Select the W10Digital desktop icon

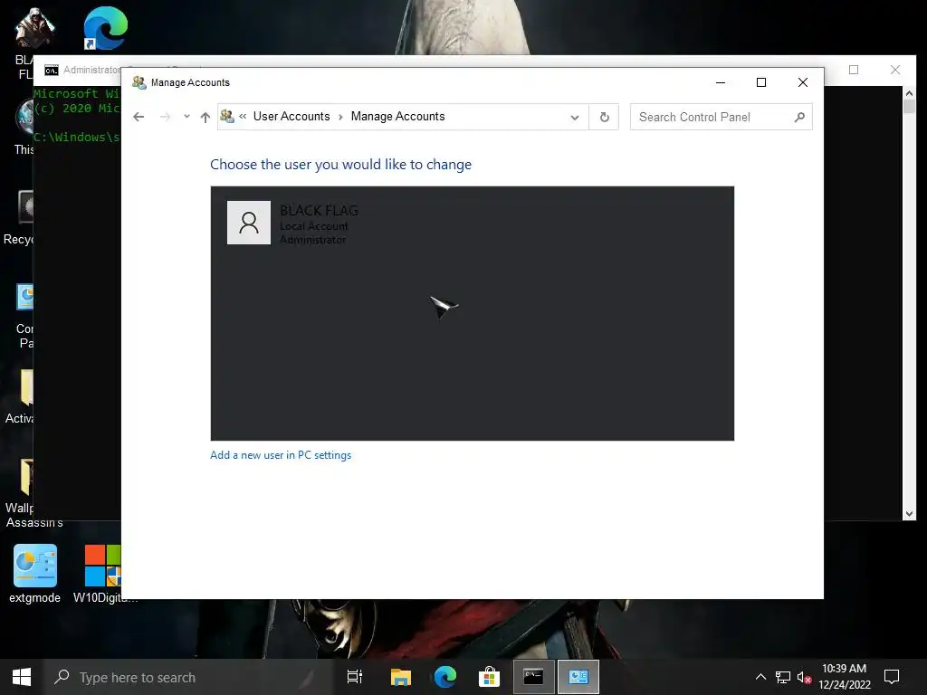click(105, 573)
